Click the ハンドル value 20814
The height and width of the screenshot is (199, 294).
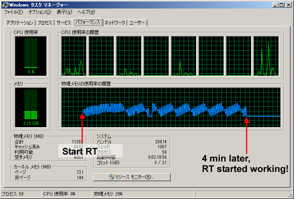pyautogui.click(x=161, y=142)
